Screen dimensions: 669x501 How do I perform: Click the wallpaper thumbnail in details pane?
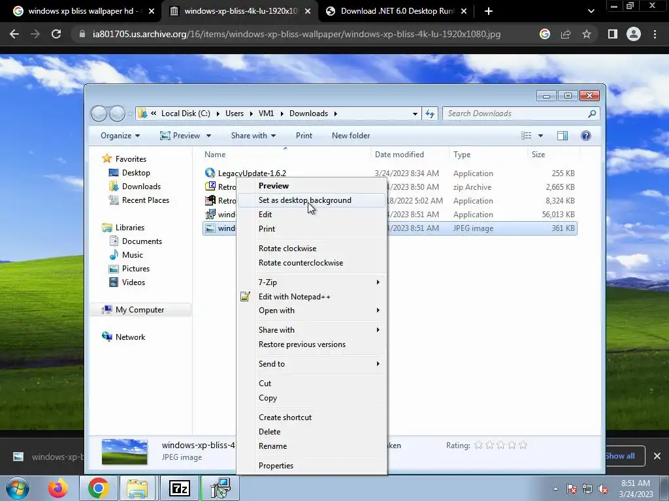125,451
